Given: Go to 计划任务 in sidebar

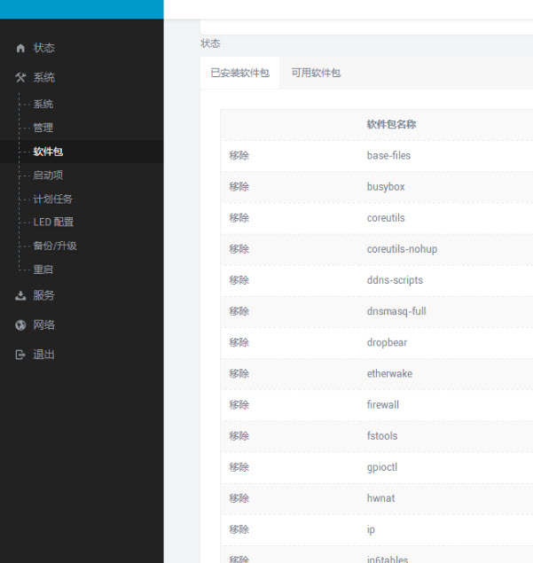Looking at the screenshot, I should click(52, 199).
